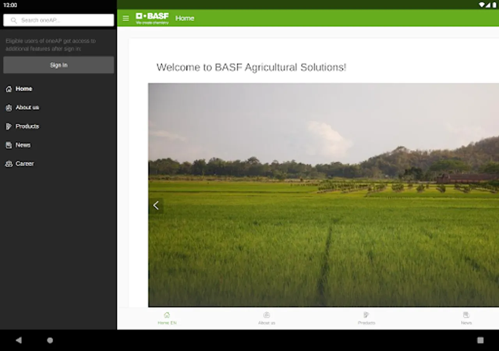Click the search magnifier icon

coord(14,20)
